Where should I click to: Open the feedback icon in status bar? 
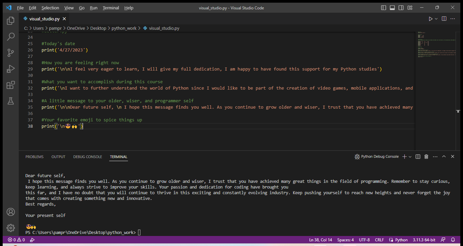tap(443, 240)
